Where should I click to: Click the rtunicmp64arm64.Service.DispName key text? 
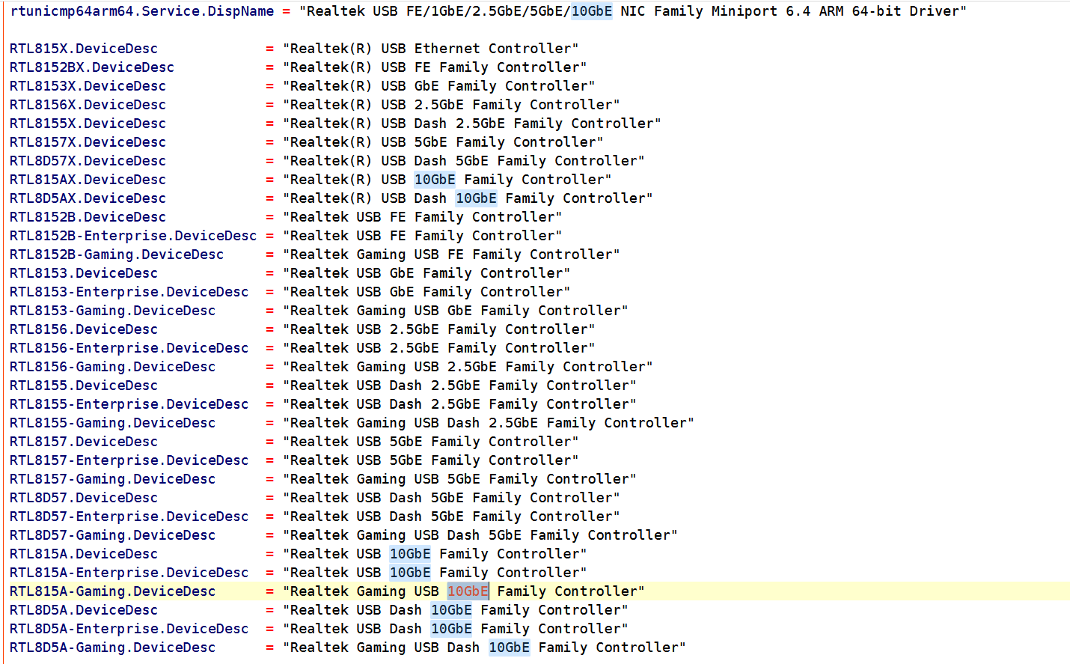click(x=142, y=11)
